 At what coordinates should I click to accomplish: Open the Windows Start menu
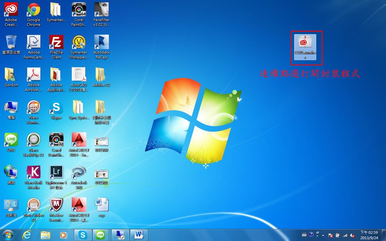[x=9, y=235]
